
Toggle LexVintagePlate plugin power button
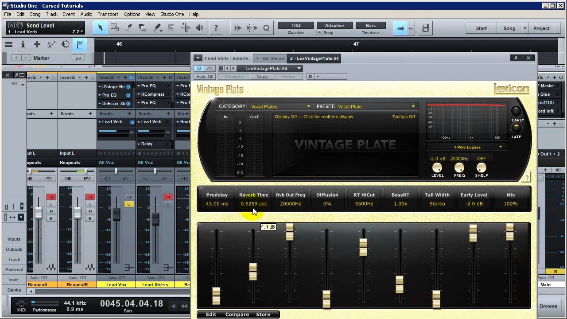tap(199, 68)
